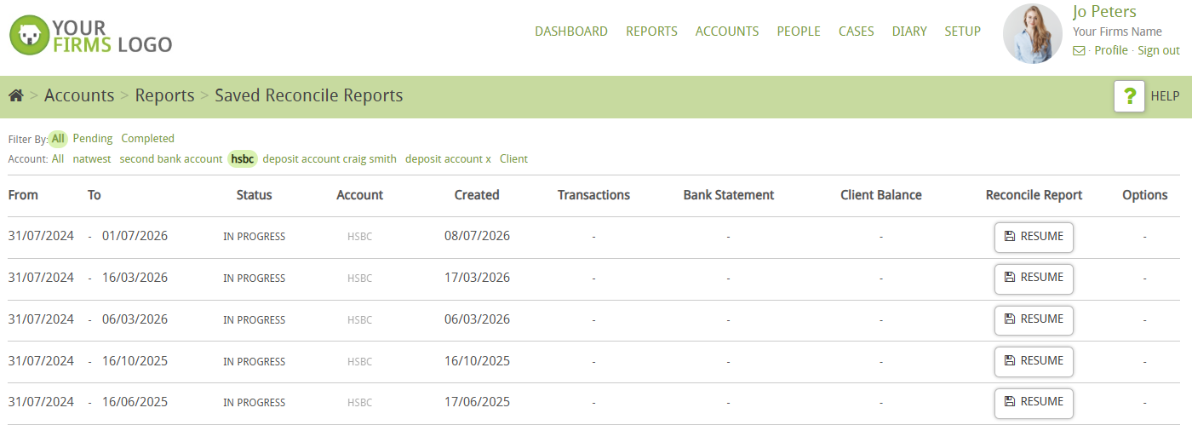Resume the report created 08/07/2026
This screenshot has height=425, width=1192.
[x=1034, y=237]
